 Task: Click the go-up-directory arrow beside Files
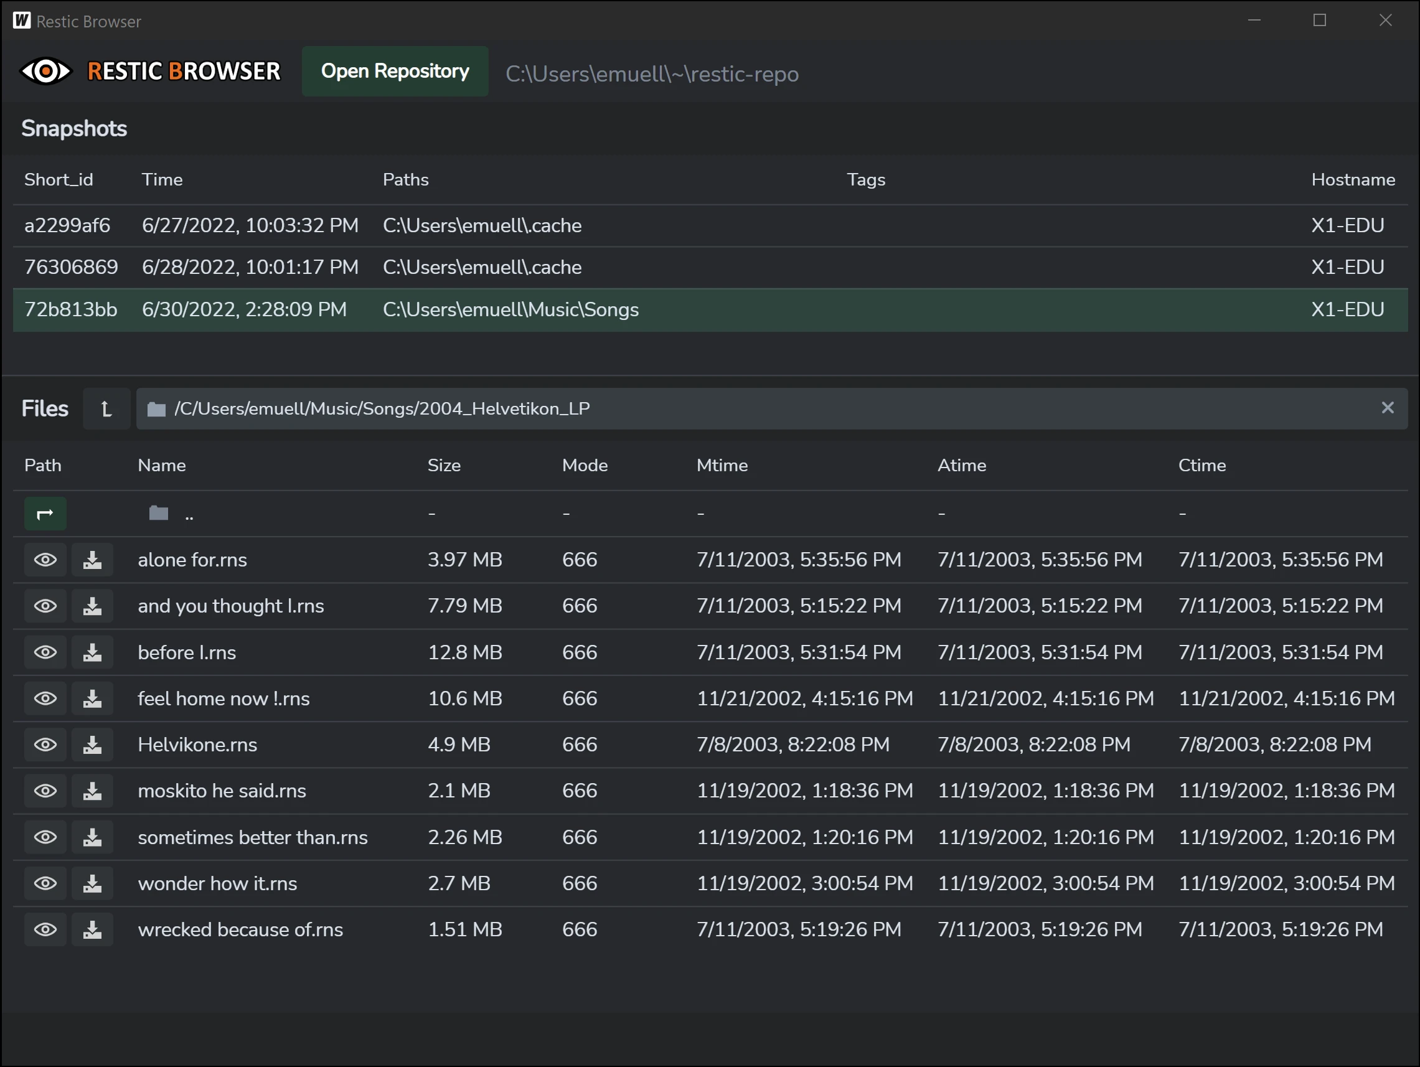[x=106, y=408]
